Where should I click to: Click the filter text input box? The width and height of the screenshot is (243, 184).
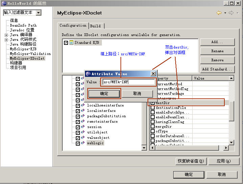(20, 12)
